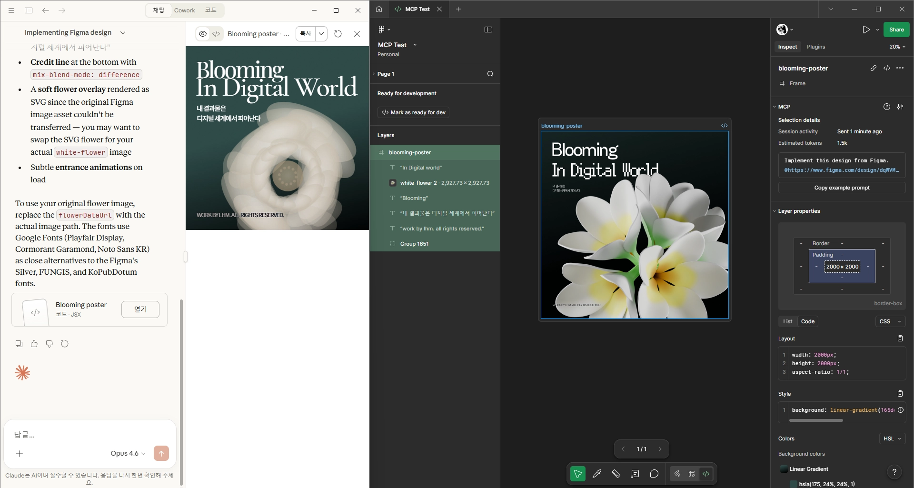Switch to the Cowork tab
Viewport: 914px width, 488px height.
[x=184, y=10]
